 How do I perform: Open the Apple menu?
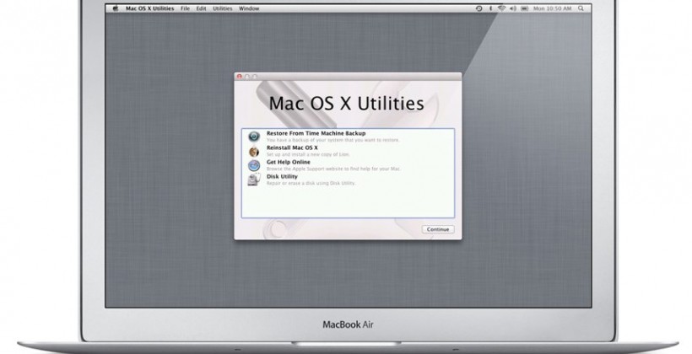pos(116,8)
